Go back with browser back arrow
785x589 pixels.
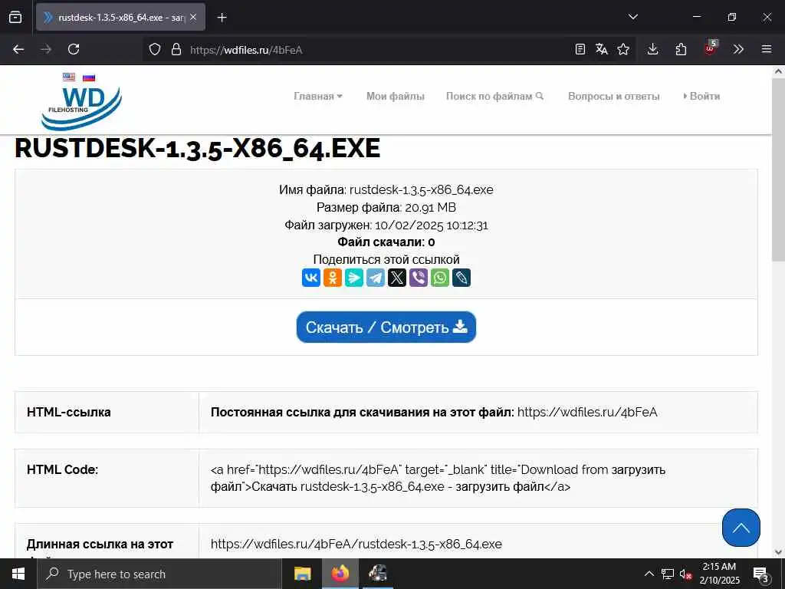click(18, 49)
